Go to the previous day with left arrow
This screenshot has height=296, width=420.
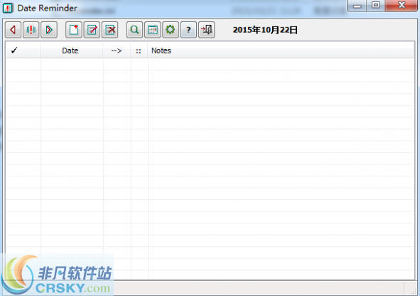click(x=13, y=29)
